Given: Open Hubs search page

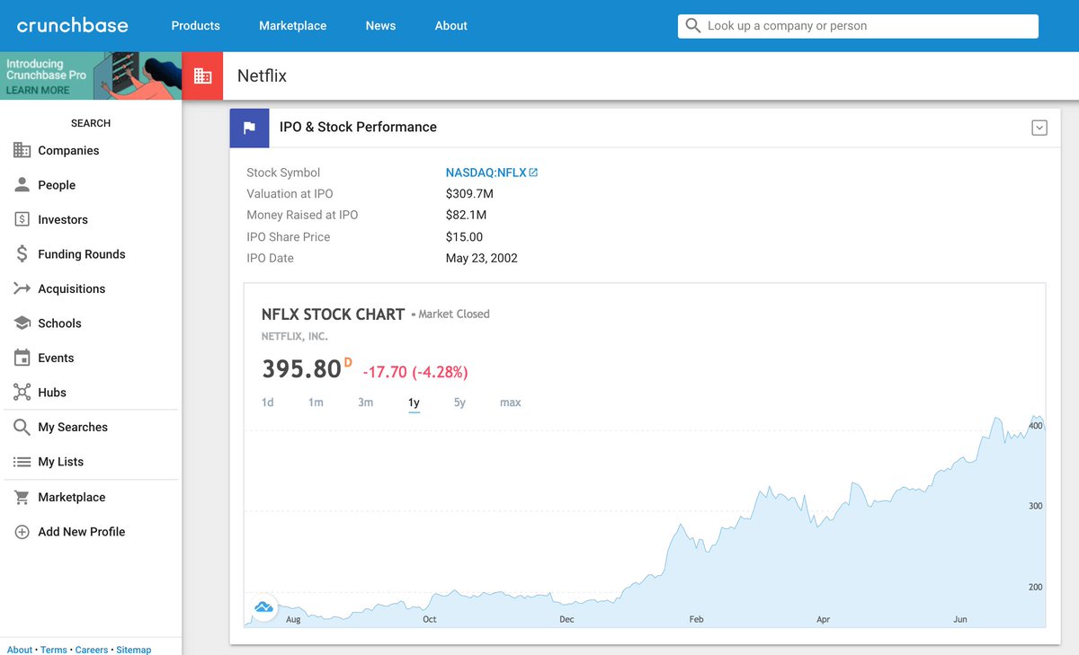Looking at the screenshot, I should click(52, 393).
